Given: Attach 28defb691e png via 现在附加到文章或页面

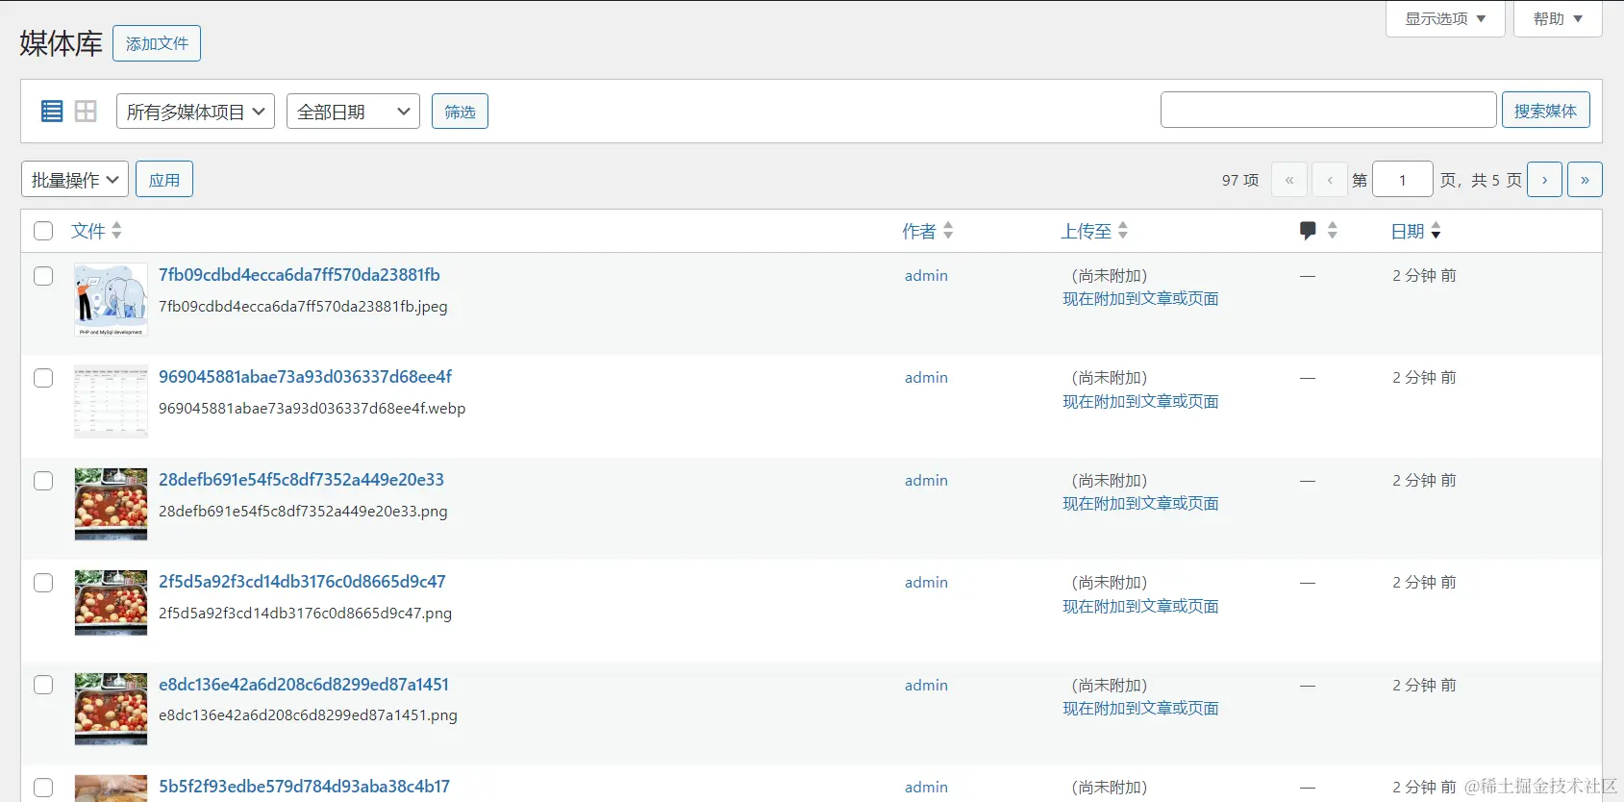Looking at the screenshot, I should pyautogui.click(x=1140, y=504).
